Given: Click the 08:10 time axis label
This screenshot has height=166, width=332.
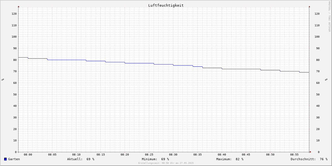Looking at the screenshot, I should pyautogui.click(x=76, y=154).
